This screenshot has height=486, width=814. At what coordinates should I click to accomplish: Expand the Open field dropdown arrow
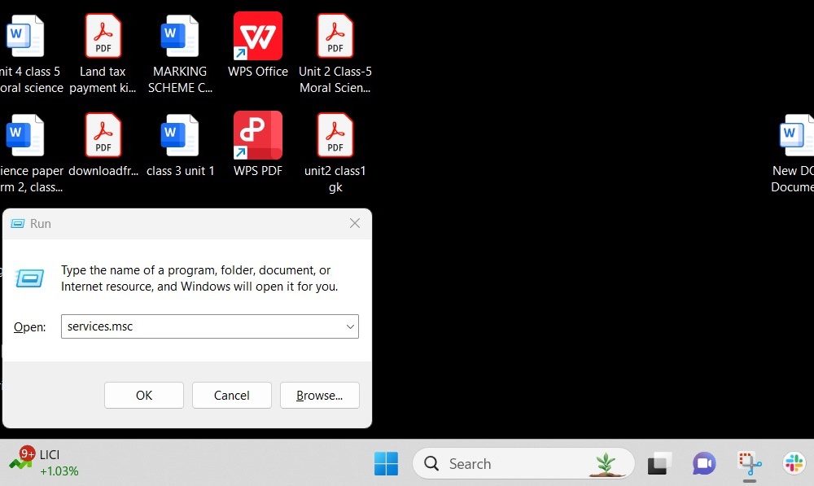(350, 327)
